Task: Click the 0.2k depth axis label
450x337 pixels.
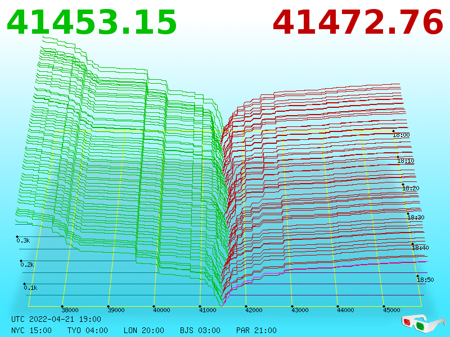Action: (27, 265)
